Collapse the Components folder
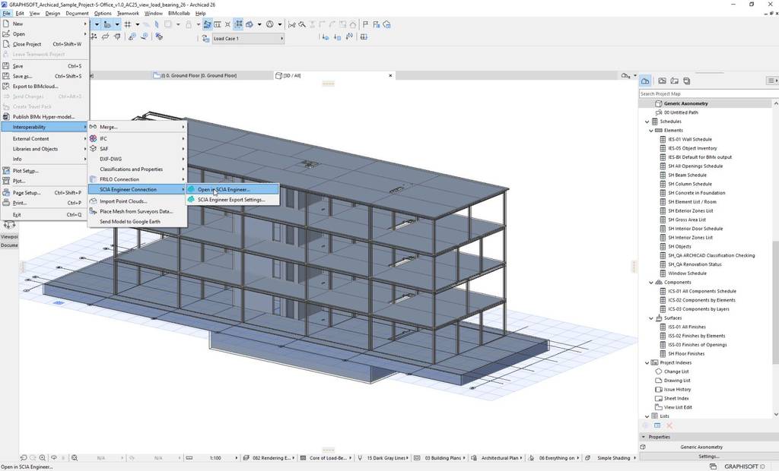This screenshot has height=471, width=779. [x=651, y=283]
